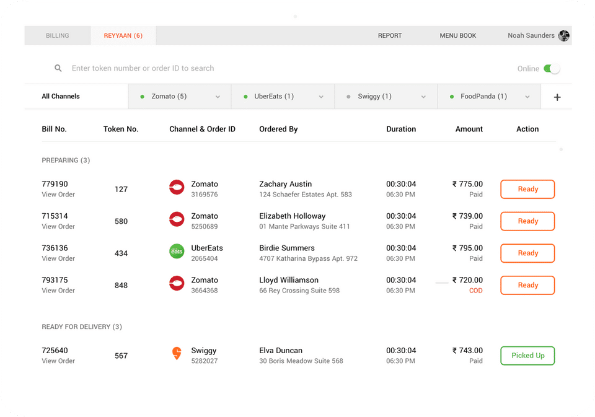Screen dimensions: 595x417
Task: Click address 4707 Katharina Bypass Apt. 972
Action: (x=308, y=259)
